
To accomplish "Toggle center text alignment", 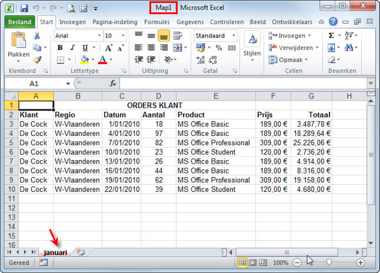I will tap(151, 48).
